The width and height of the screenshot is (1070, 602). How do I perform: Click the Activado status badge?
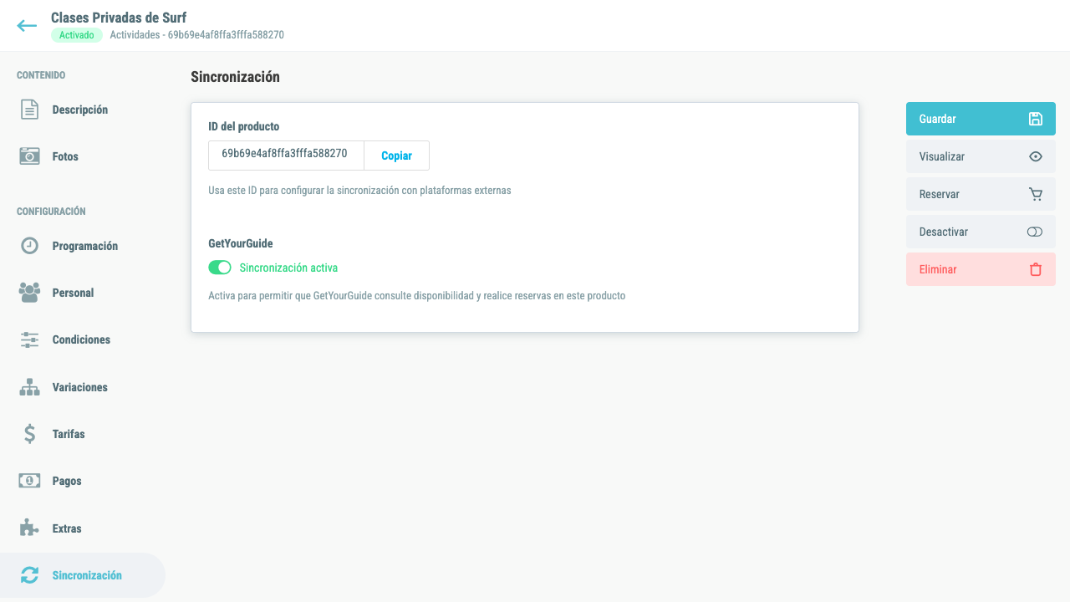[x=77, y=35]
